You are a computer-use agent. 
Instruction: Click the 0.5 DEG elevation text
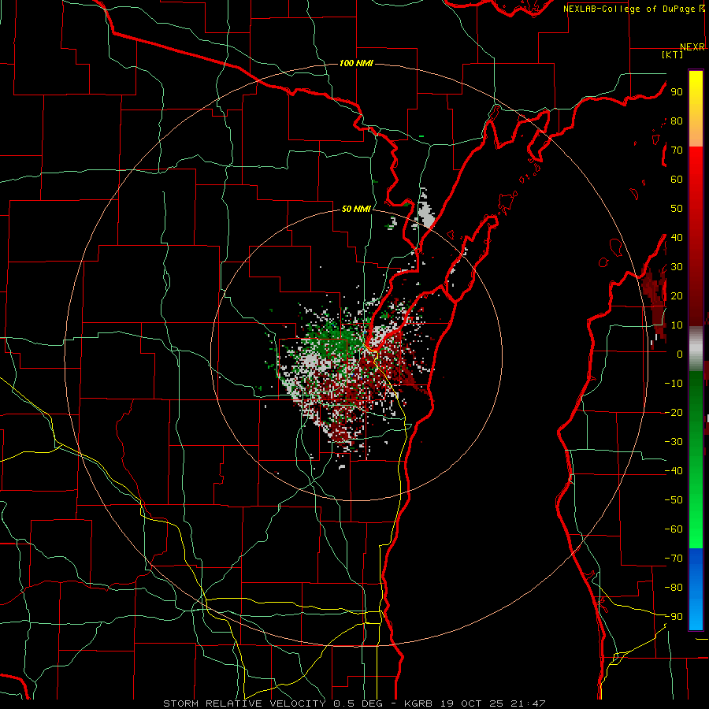(358, 703)
